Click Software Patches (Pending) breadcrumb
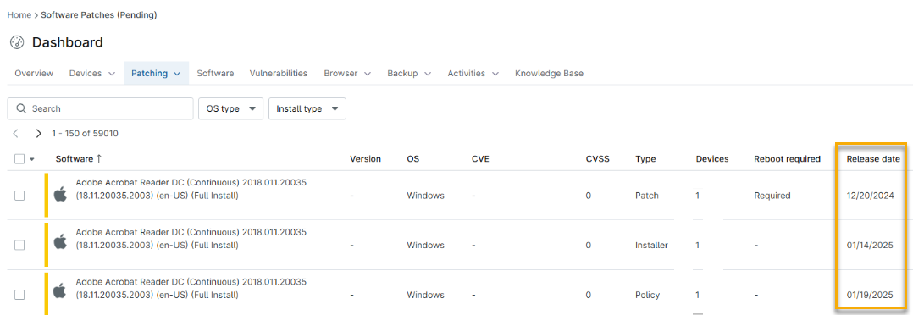This screenshot has height=315, width=913. click(x=98, y=14)
